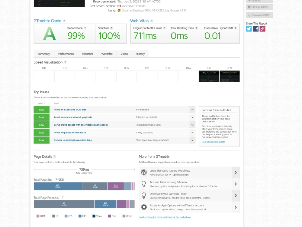
Task: Share report on Facebook icon
Action: tap(255, 29)
